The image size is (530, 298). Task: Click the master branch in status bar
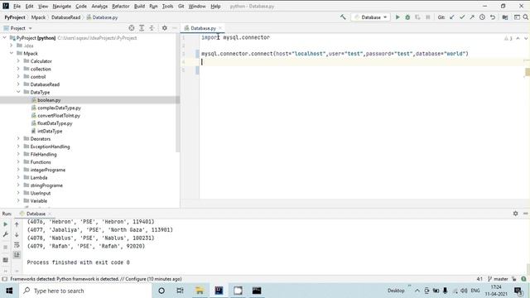tap(498, 279)
